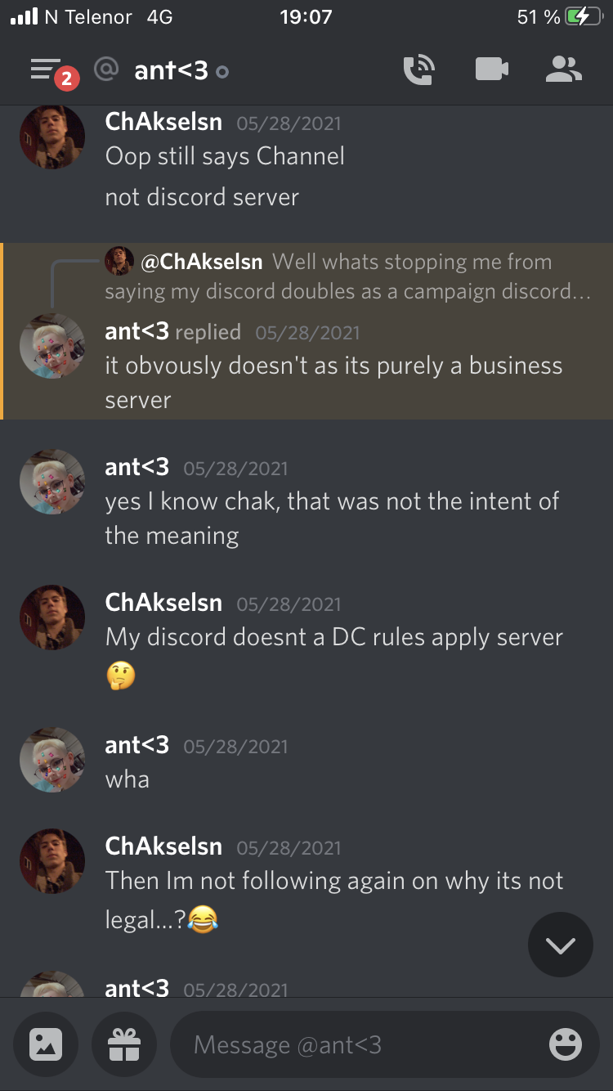Tap the thinking face emoji in message

[121, 676]
